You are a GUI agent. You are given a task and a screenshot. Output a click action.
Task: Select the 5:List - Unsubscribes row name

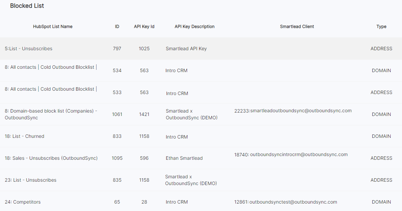click(x=29, y=49)
